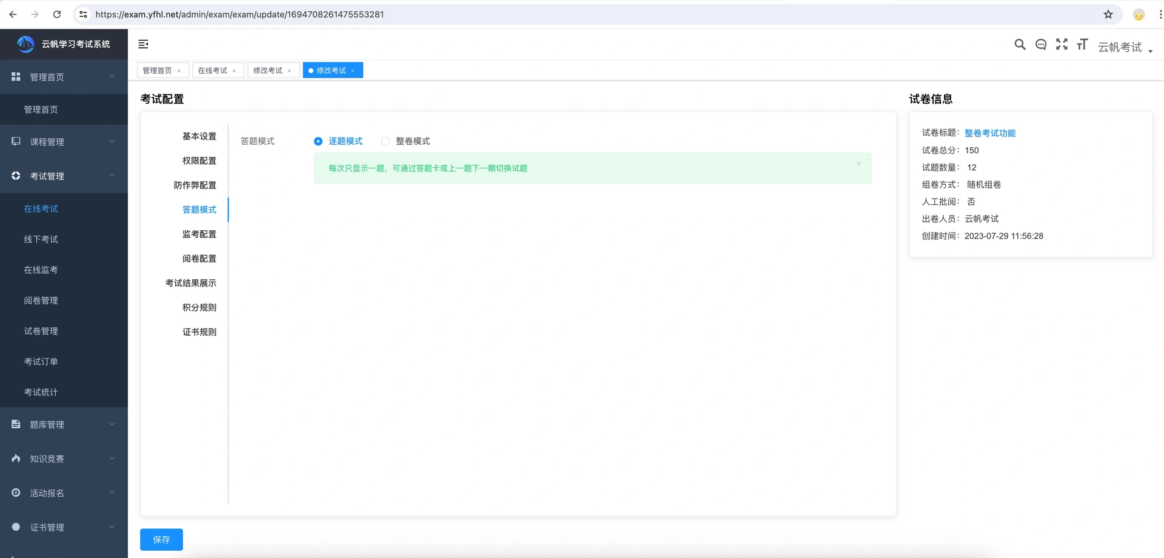Open the 云帆考试 user dropdown
Viewport: 1164px width, 558px height.
[x=1125, y=47]
